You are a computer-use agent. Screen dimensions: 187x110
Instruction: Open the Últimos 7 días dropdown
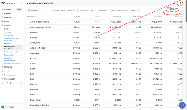(59, 11)
